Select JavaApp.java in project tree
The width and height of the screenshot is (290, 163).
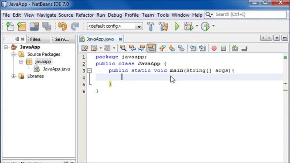point(56,69)
